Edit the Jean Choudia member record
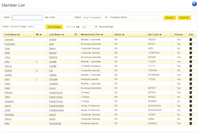 191,79
